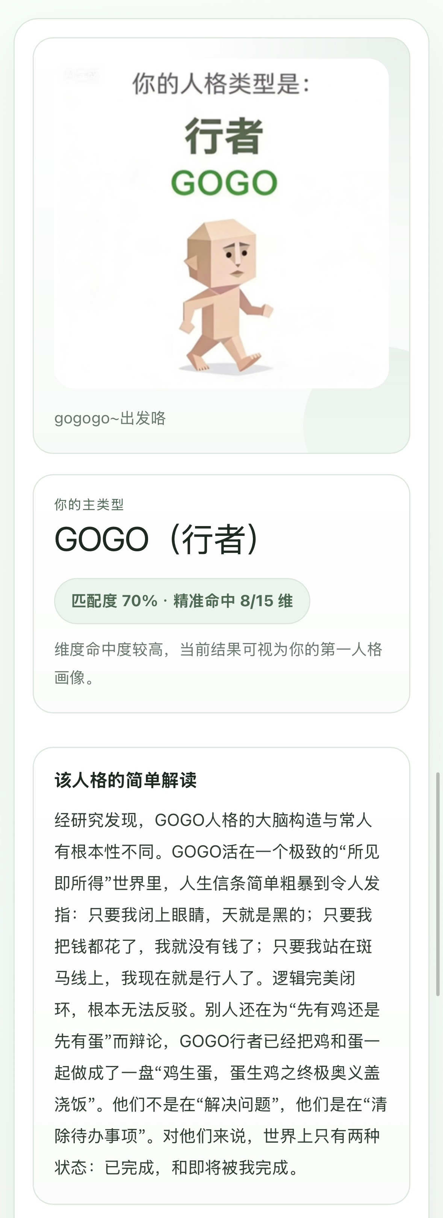Click the blurry watermark in the image corner
Image resolution: width=443 pixels, height=1218 pixels.
tap(81, 75)
